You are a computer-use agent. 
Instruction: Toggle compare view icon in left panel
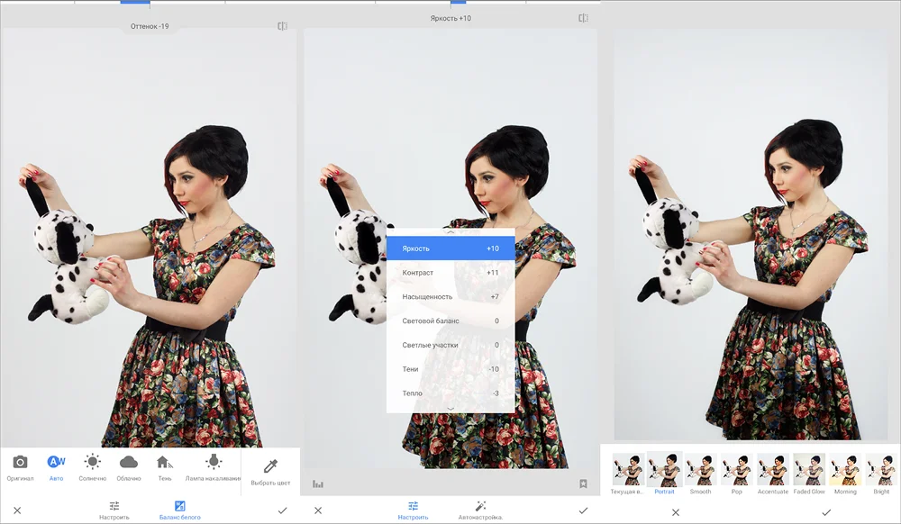282,26
